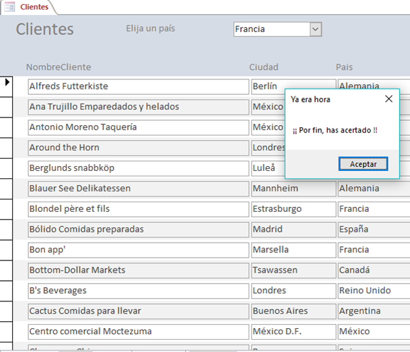Click the form icon on the Clientes tab
Image resolution: width=410 pixels, height=352 pixels.
[10, 7]
